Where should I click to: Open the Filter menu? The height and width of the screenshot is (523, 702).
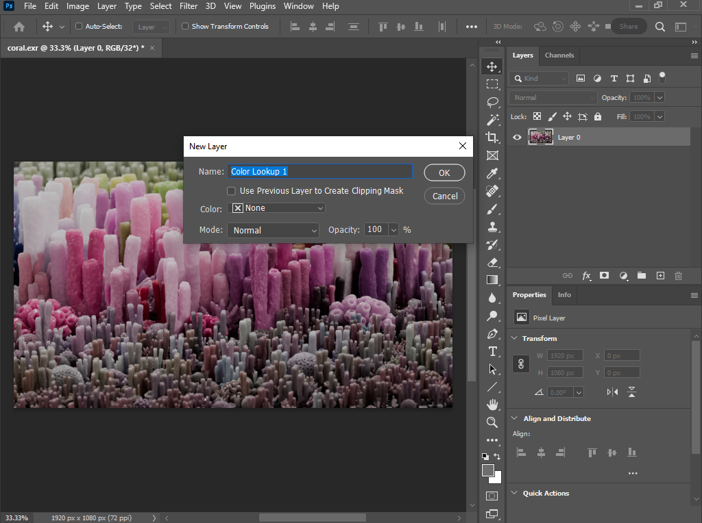tap(189, 6)
